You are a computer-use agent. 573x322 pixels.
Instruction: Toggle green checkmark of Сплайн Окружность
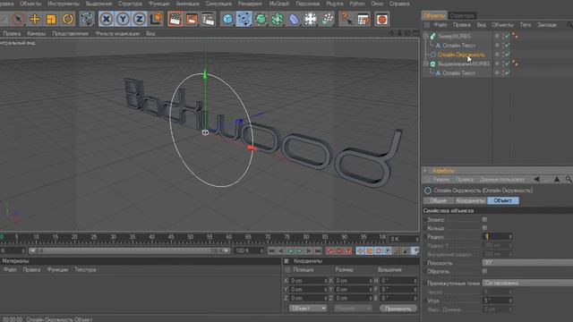[x=508, y=55]
